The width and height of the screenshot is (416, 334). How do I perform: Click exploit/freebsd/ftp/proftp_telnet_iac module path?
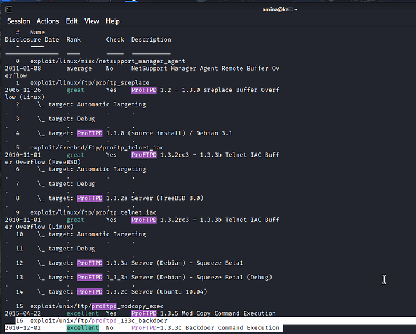[97, 148]
